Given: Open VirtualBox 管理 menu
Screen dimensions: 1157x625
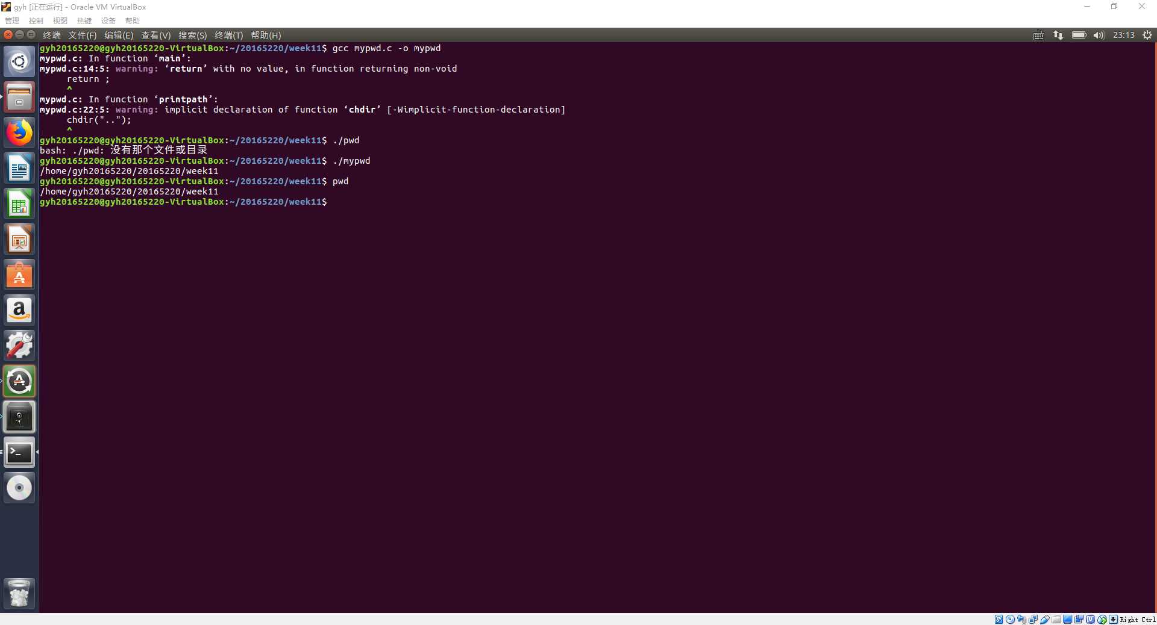Looking at the screenshot, I should 12,21.
